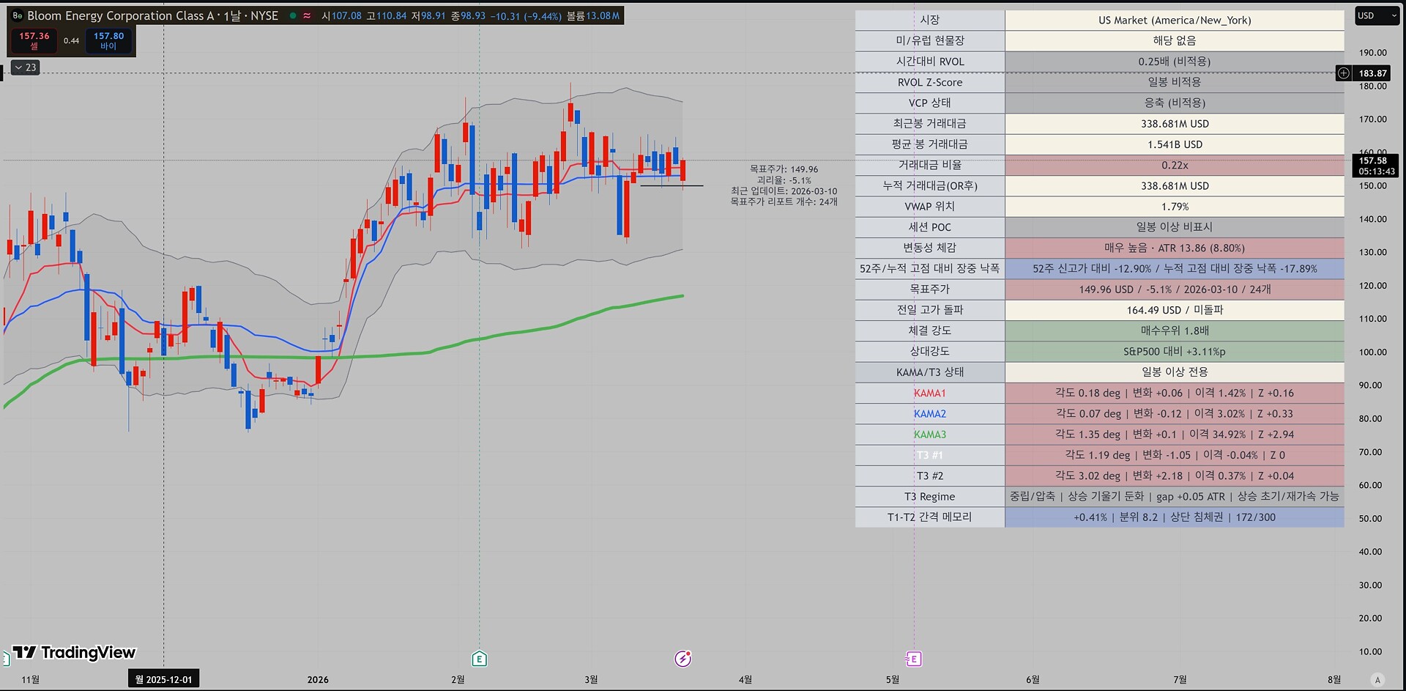This screenshot has width=1406, height=691.
Task: Click the red 'KAMA1' row label
Action: click(930, 393)
